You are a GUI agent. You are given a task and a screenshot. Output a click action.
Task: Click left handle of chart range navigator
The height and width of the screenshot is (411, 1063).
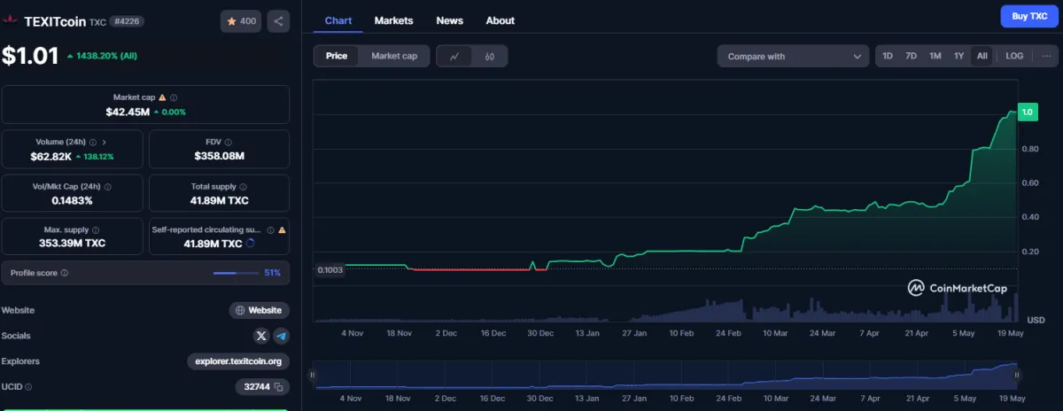pyautogui.click(x=312, y=375)
